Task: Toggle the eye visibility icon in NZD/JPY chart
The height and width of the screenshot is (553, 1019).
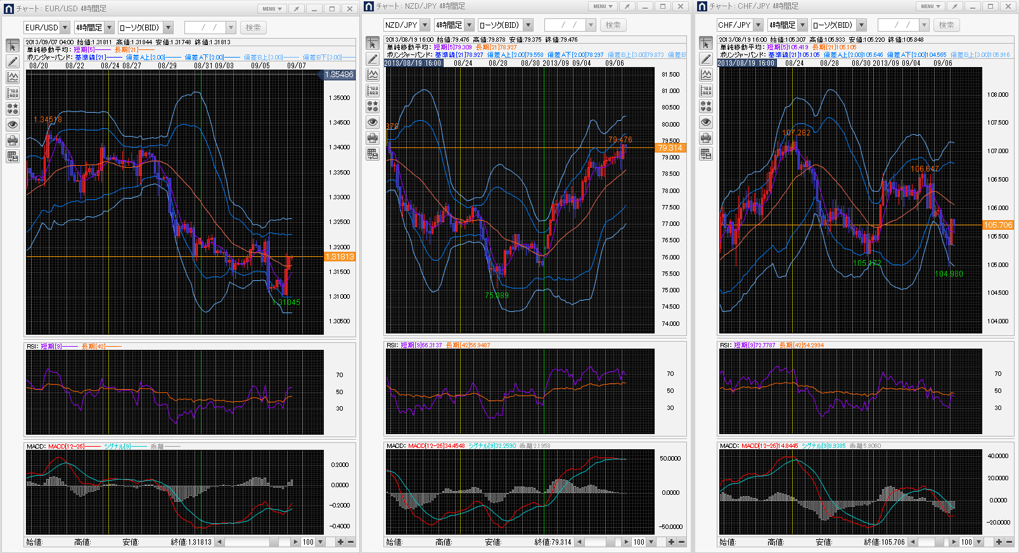Action: click(373, 122)
